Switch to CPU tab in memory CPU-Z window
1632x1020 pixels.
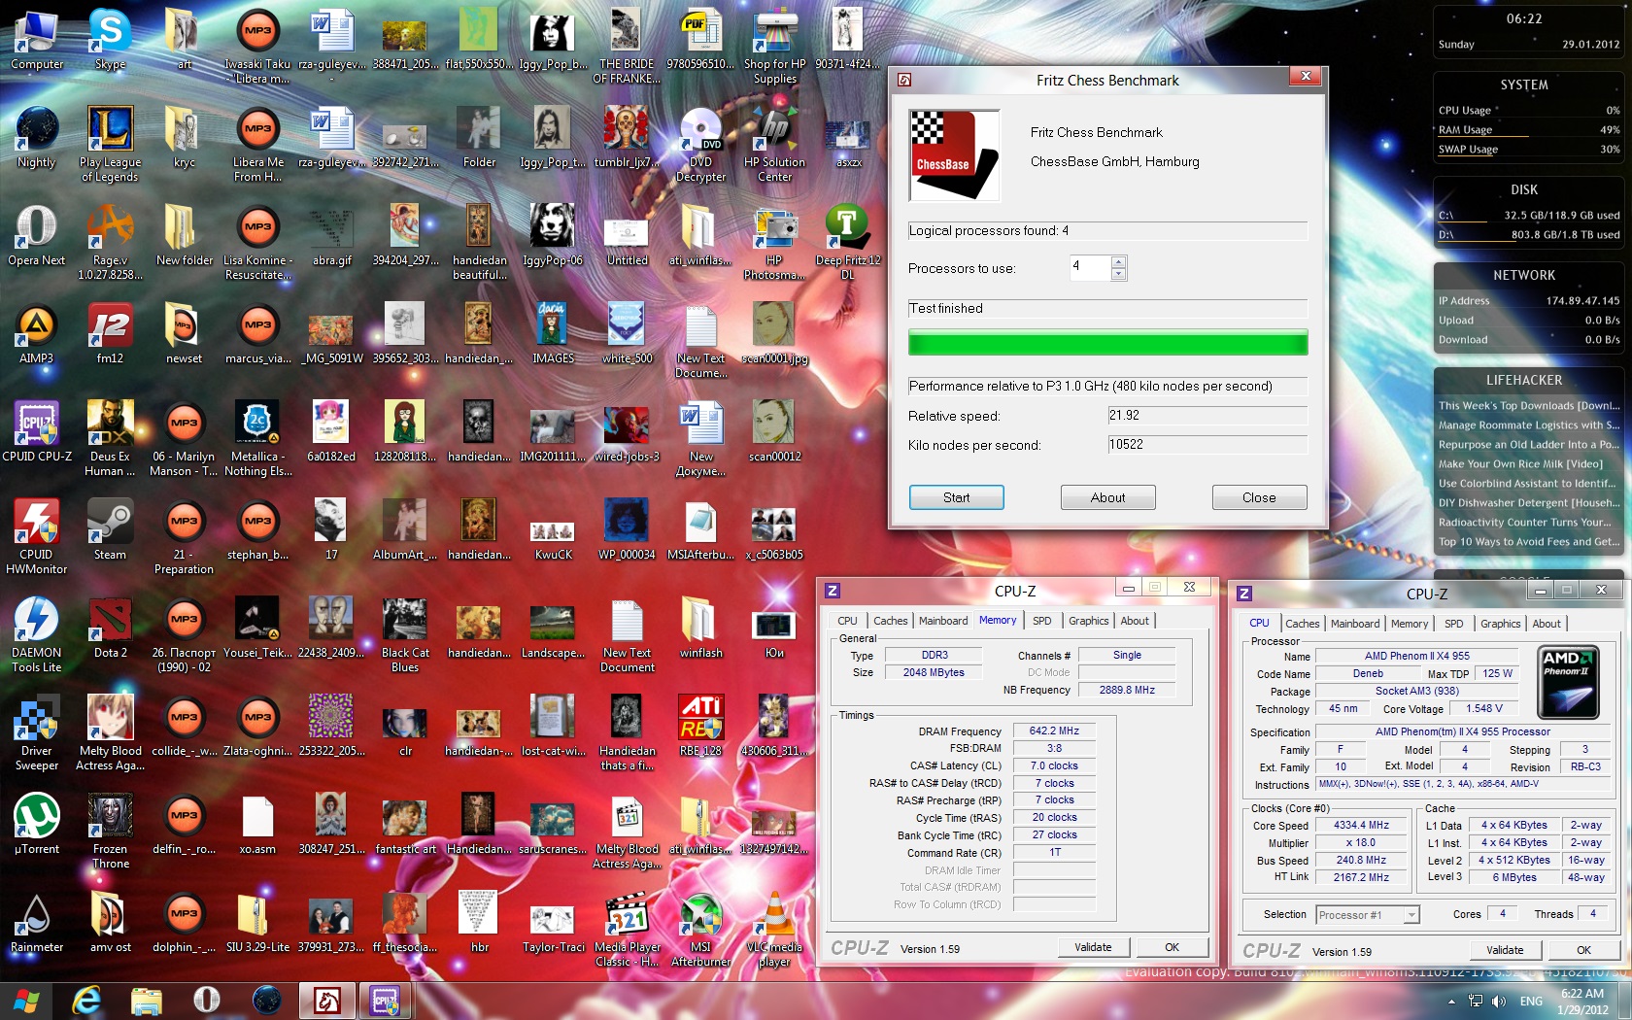point(847,621)
